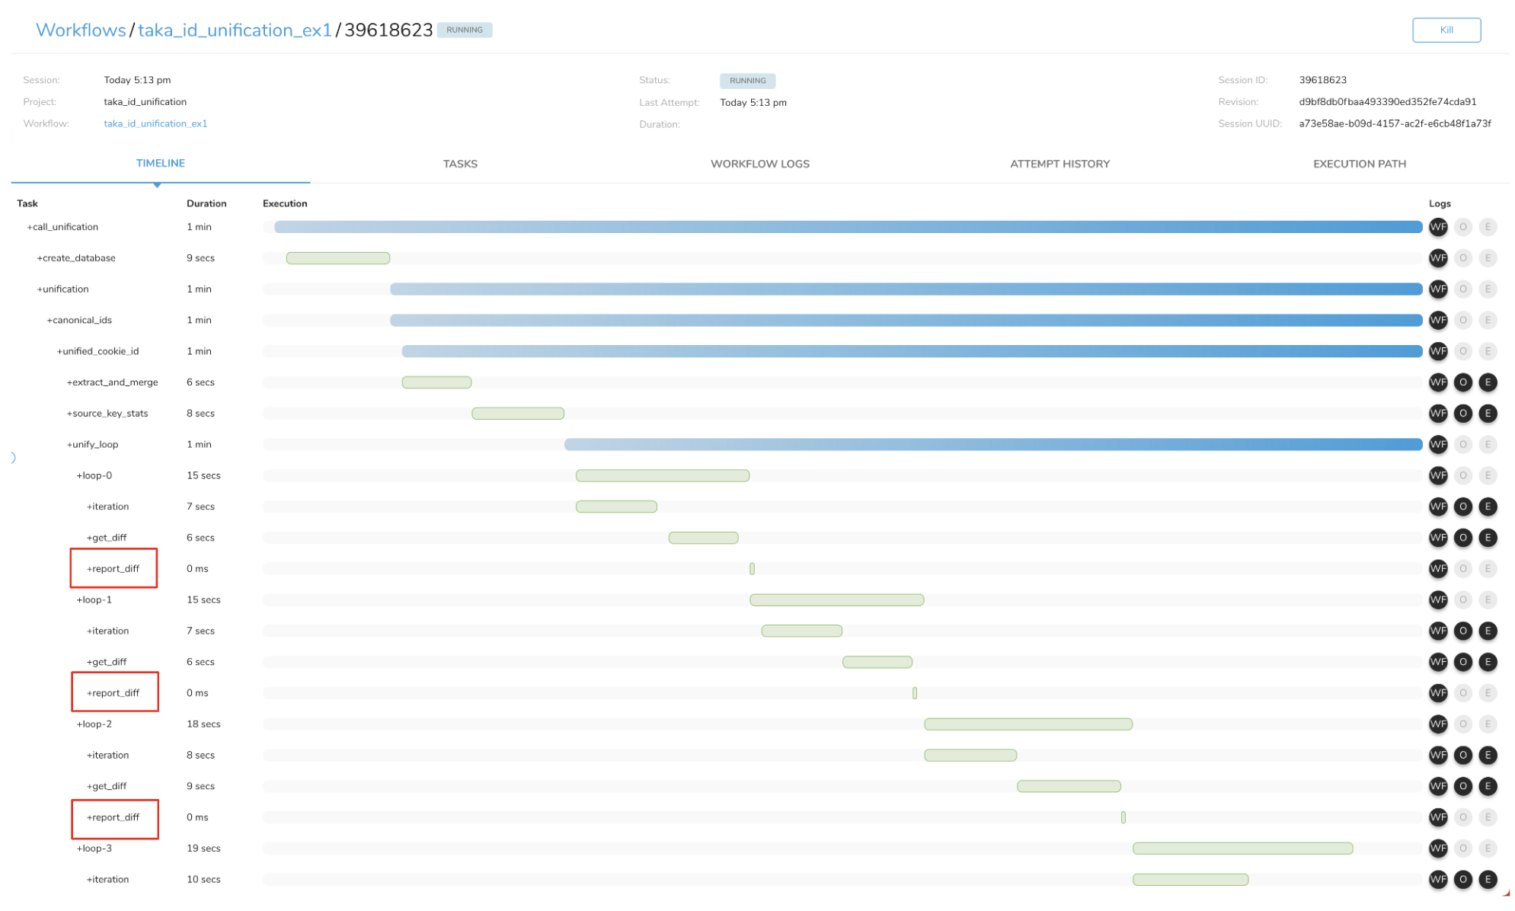The width and height of the screenshot is (1515, 911).
Task: Open output log O for loop-2 get_diff
Action: point(1462,786)
